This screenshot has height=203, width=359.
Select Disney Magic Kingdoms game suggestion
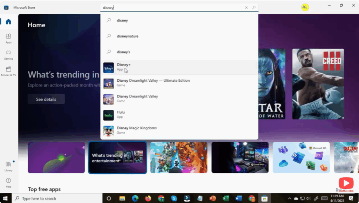coord(179,131)
